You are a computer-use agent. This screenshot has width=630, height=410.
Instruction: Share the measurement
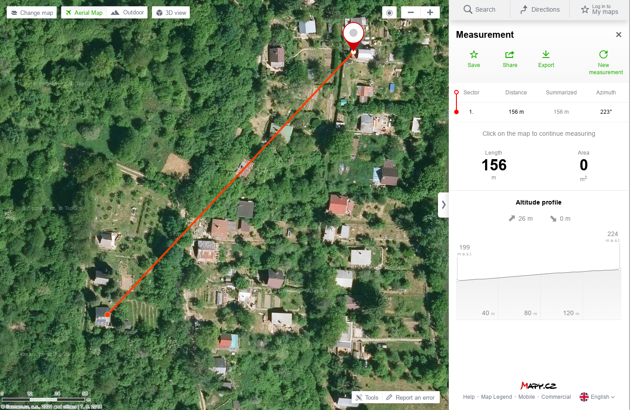pos(510,59)
